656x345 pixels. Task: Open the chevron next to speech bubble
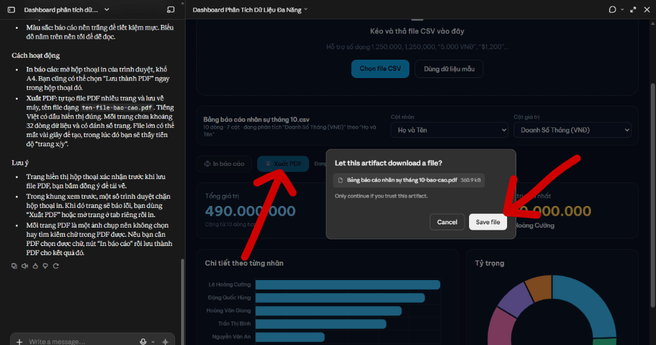(622, 10)
